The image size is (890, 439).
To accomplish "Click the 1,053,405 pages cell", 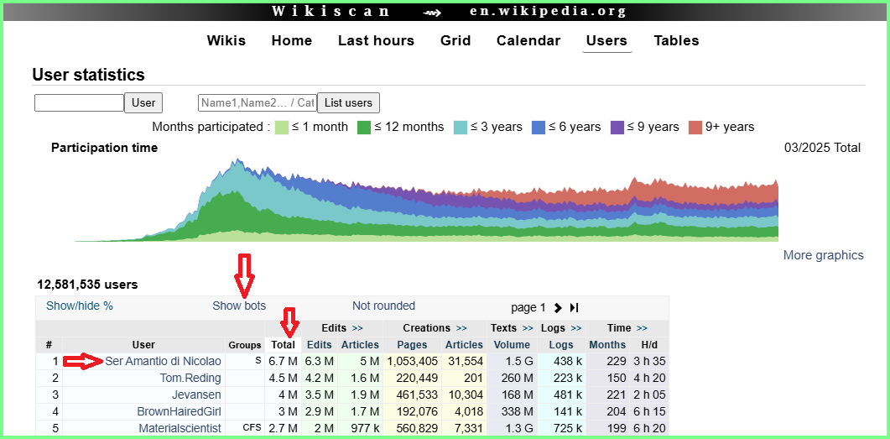I will coord(412,361).
